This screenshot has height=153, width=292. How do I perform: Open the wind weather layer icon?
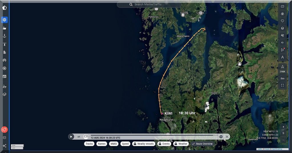click(x=282, y=35)
